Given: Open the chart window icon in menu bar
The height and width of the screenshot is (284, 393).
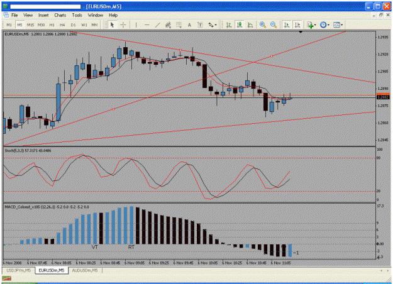Looking at the screenshot, I should tap(6, 15).
